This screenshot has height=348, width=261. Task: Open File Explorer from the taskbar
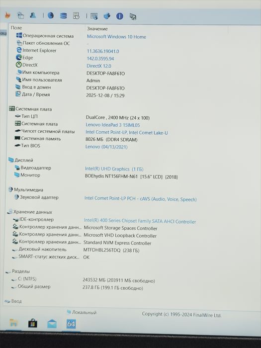[x=14, y=323]
